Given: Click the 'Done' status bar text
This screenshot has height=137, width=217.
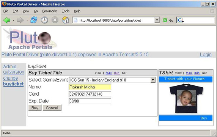Looking at the screenshot, I should pyautogui.click(x=7, y=133).
